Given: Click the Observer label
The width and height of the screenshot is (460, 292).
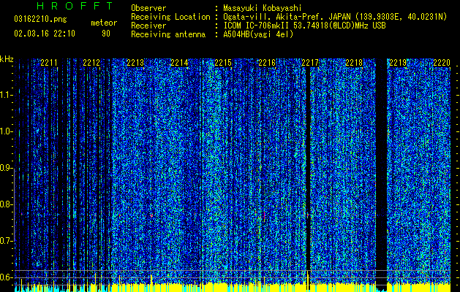Looking at the screenshot, I should (148, 8).
